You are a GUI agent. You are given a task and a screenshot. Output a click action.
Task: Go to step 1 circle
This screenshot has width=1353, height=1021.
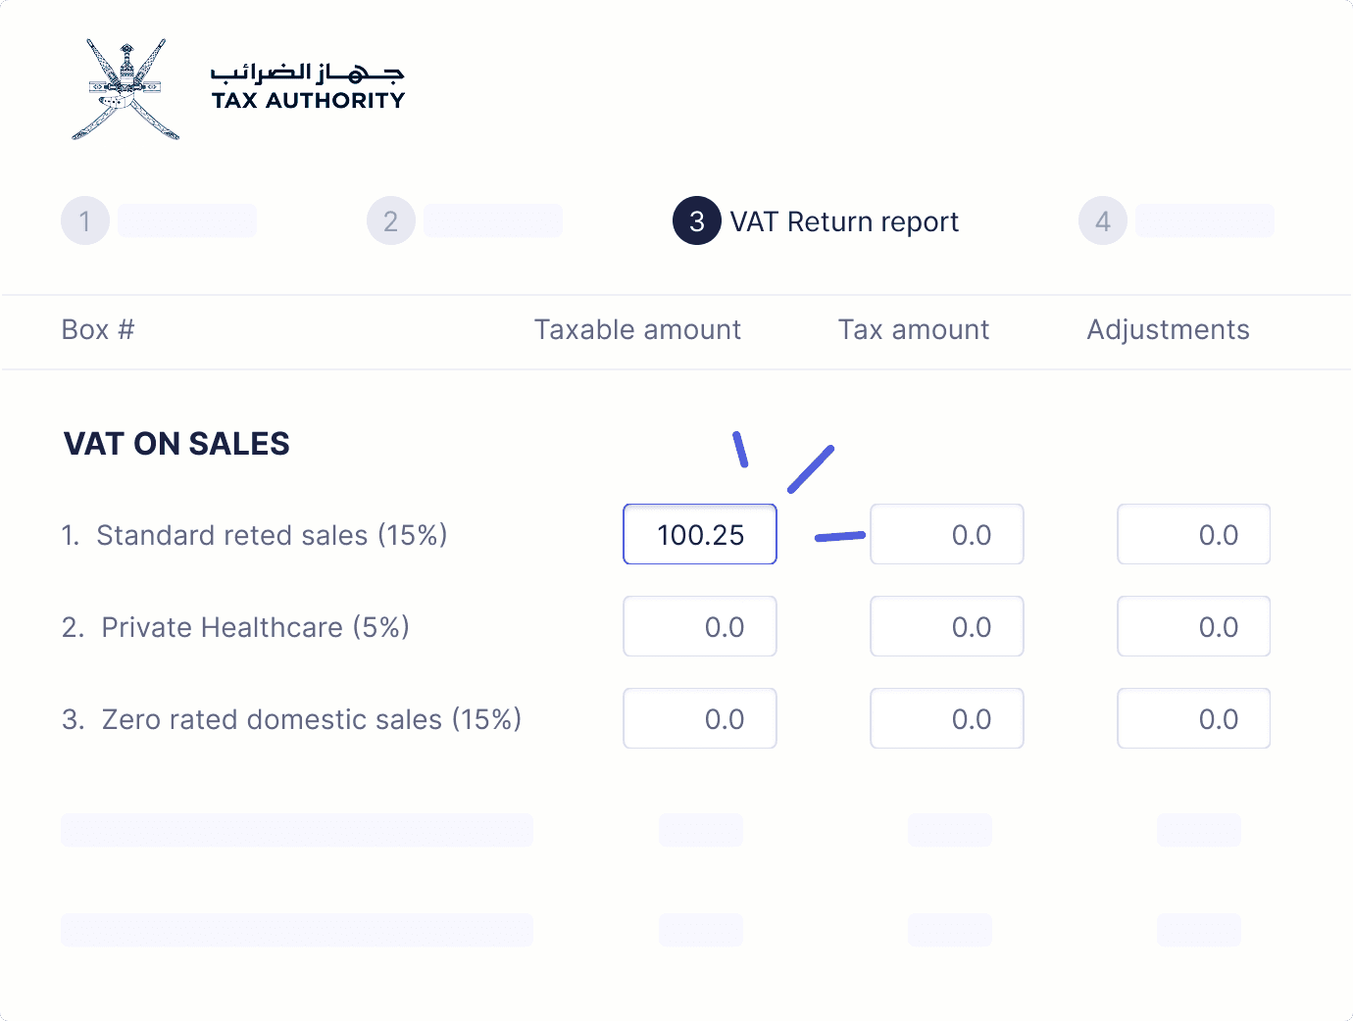(85, 221)
